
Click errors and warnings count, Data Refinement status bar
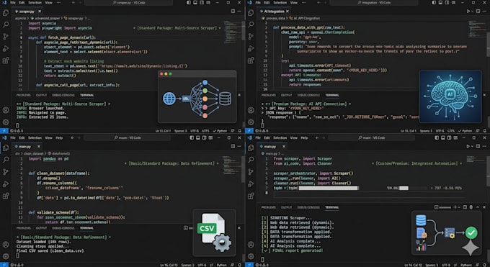point(17,265)
